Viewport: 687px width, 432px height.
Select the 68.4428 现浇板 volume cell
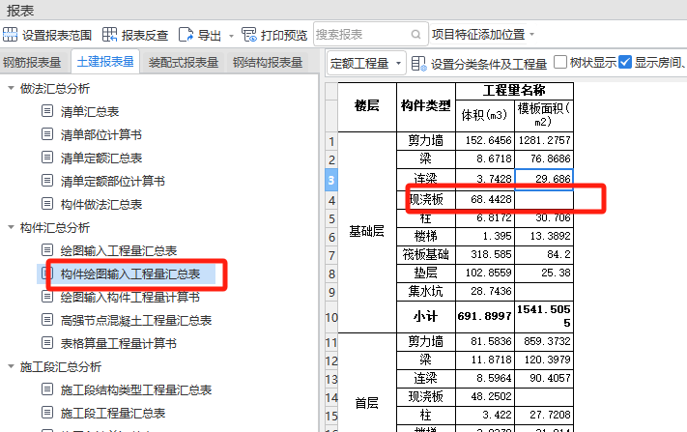tap(485, 199)
